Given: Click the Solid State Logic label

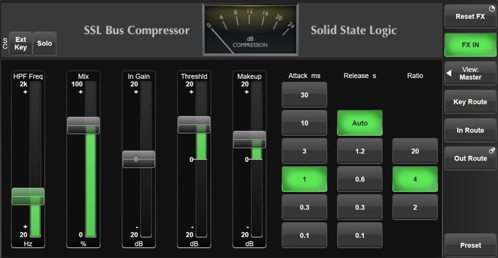Looking at the screenshot, I should (x=354, y=30).
